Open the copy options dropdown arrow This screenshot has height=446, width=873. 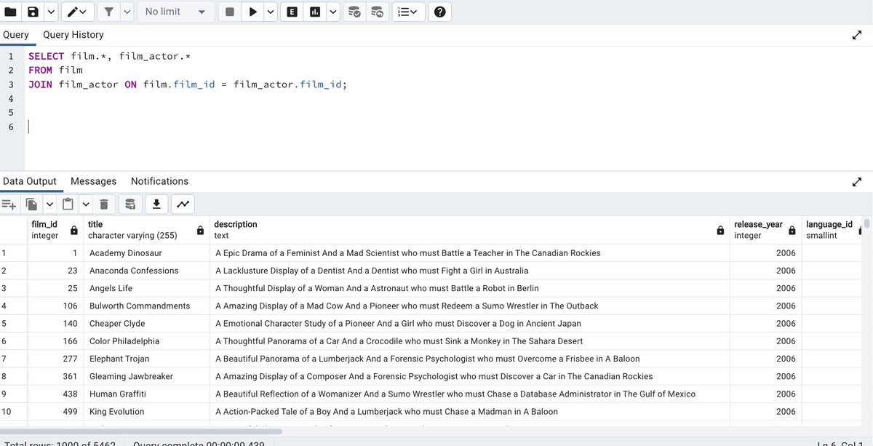(49, 204)
